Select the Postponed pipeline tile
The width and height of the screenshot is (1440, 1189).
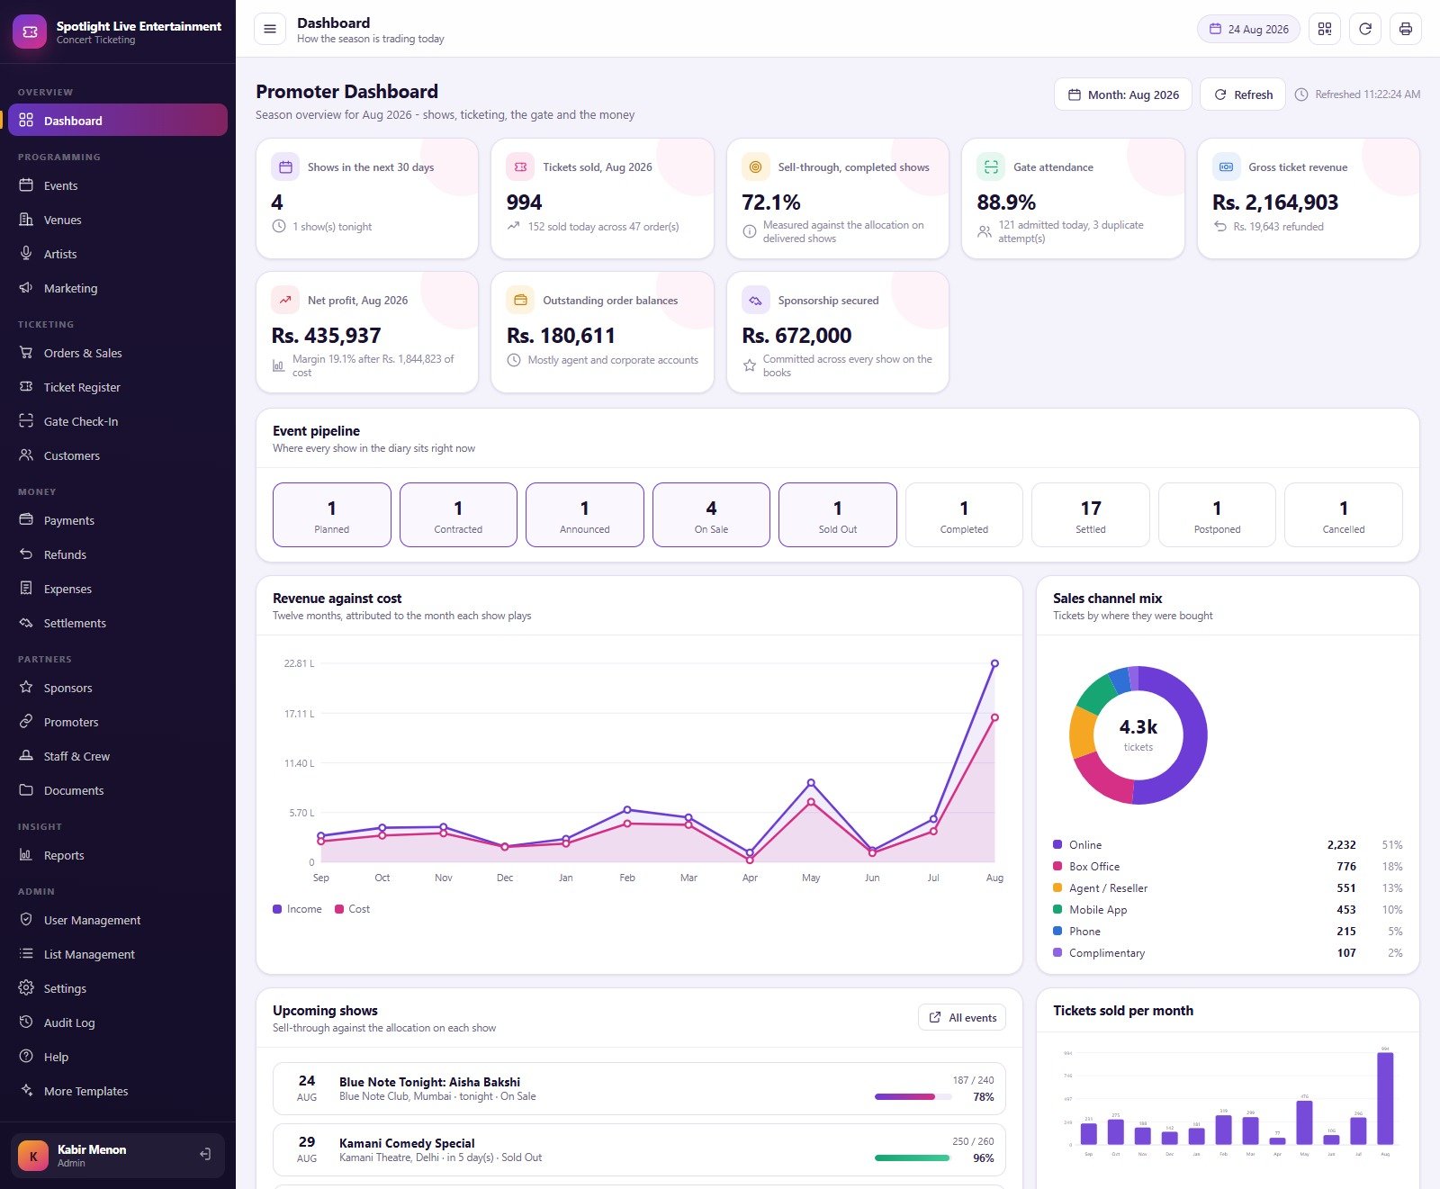click(x=1217, y=515)
